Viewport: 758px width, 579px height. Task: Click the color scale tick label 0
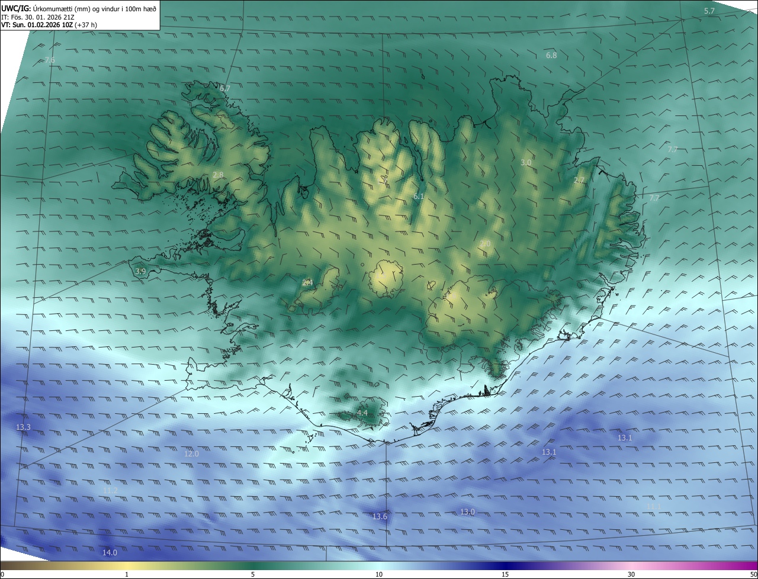tap(2, 574)
